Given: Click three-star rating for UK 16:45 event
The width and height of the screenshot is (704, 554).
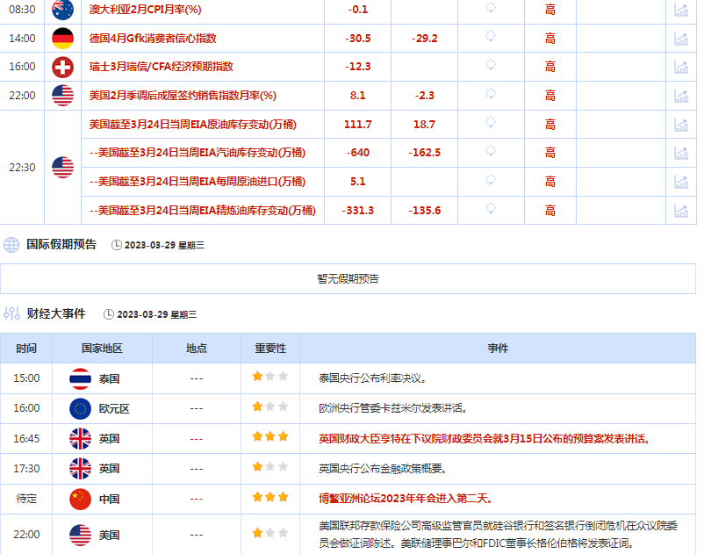Looking at the screenshot, I should [x=270, y=437].
